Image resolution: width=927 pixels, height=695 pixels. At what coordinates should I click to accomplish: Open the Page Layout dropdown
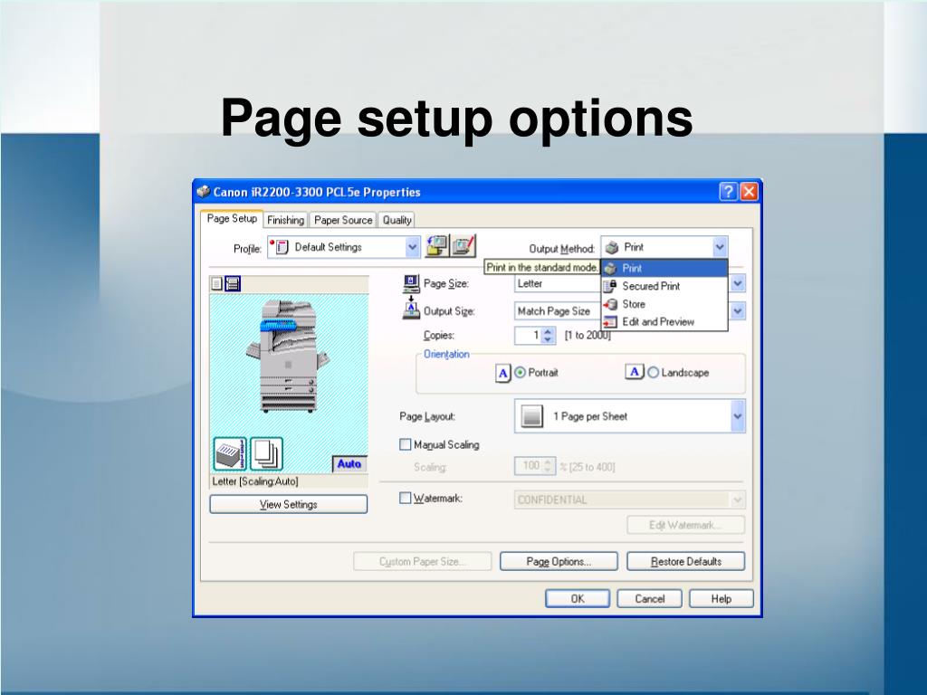click(630, 416)
